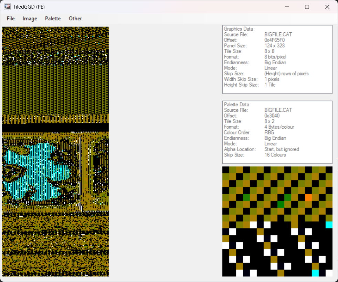Click the black horizontal band in graphics view
The height and width of the screenshot is (282, 338).
[55, 128]
